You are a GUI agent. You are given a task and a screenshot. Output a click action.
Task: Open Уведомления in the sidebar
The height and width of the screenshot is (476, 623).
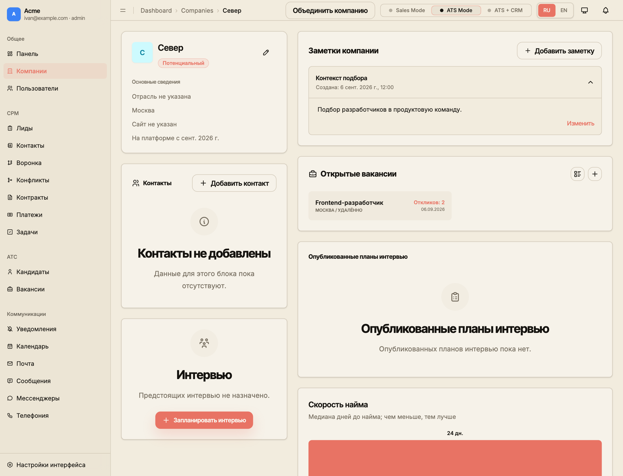pyautogui.click(x=55, y=329)
